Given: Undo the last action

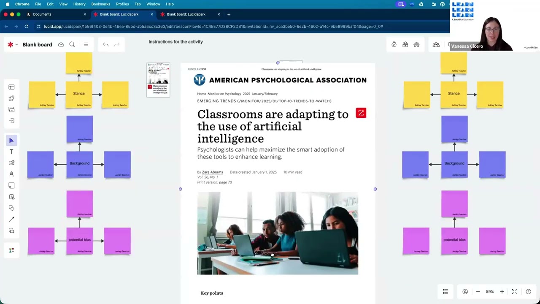Looking at the screenshot, I should (x=105, y=44).
